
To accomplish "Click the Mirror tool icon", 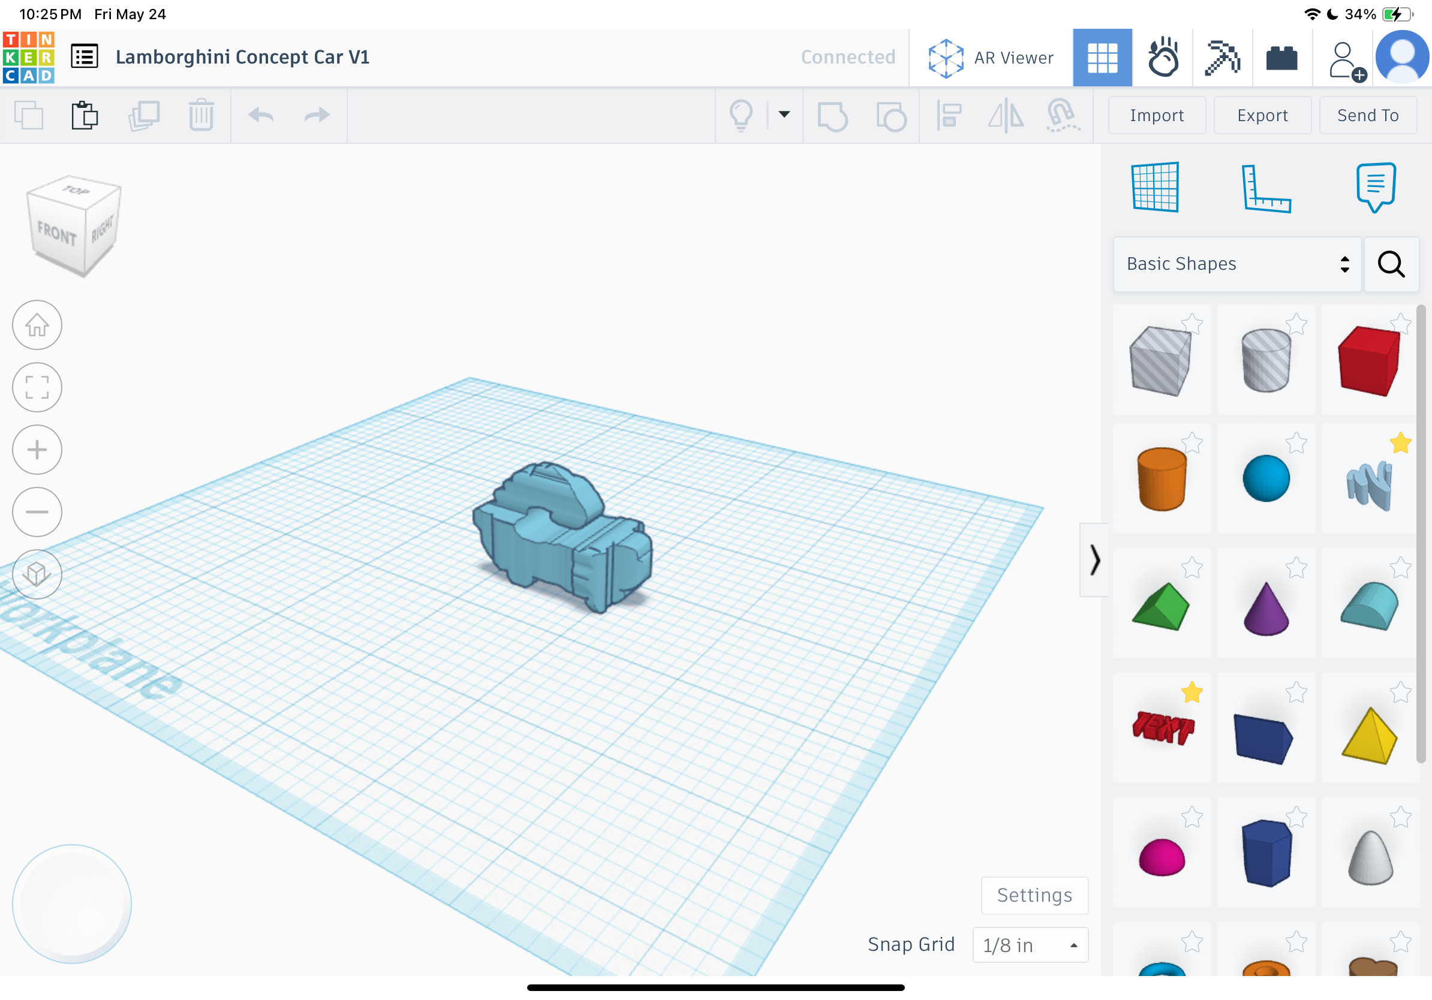I will pos(1006,115).
